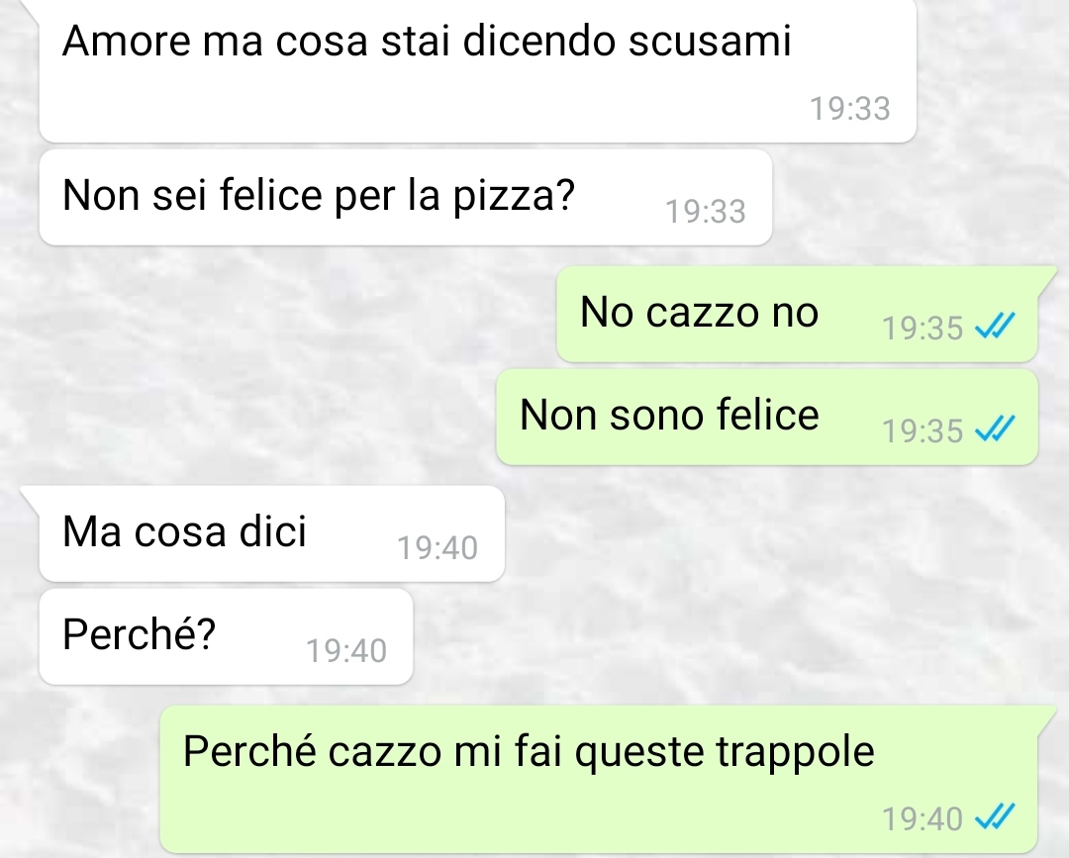Image resolution: width=1069 pixels, height=858 pixels.
Task: Tap the "Perché?" message bubble
Action: (x=226, y=636)
